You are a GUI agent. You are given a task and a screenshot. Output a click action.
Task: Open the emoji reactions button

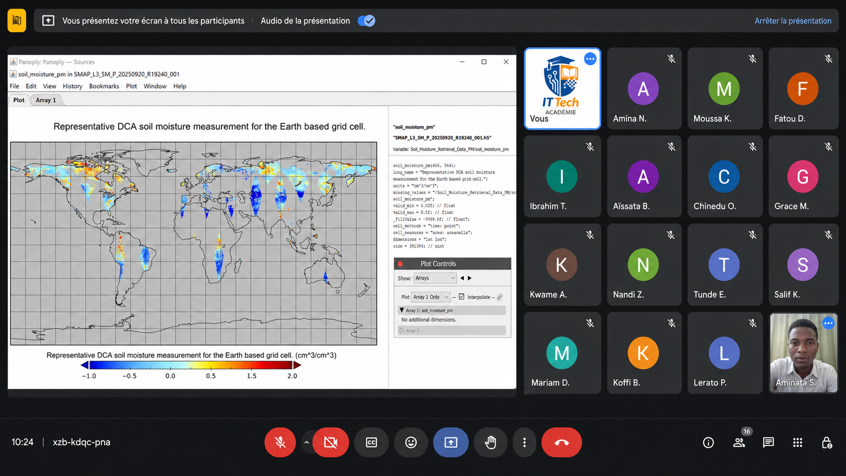pyautogui.click(x=411, y=442)
